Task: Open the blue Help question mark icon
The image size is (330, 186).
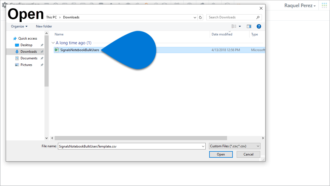Action: pyautogui.click(x=259, y=26)
